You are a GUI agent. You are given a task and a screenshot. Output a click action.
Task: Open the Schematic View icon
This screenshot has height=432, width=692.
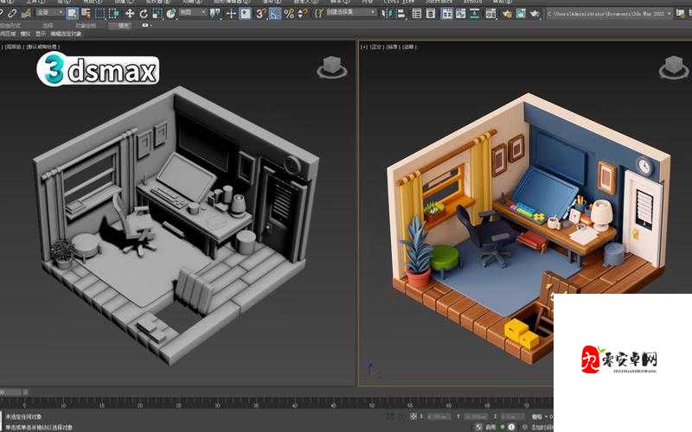click(474, 14)
